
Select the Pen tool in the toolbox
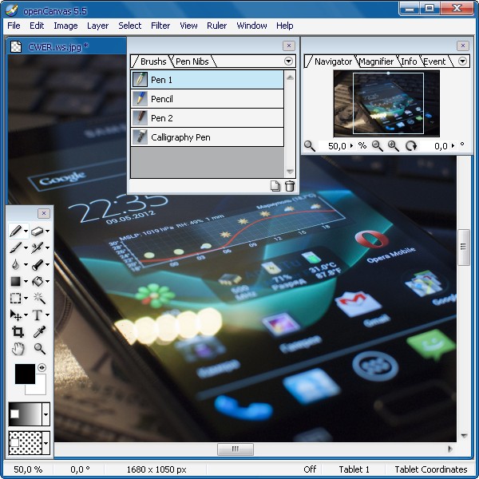(x=15, y=231)
